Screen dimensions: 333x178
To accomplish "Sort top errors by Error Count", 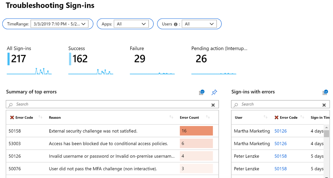I will click(x=208, y=117).
